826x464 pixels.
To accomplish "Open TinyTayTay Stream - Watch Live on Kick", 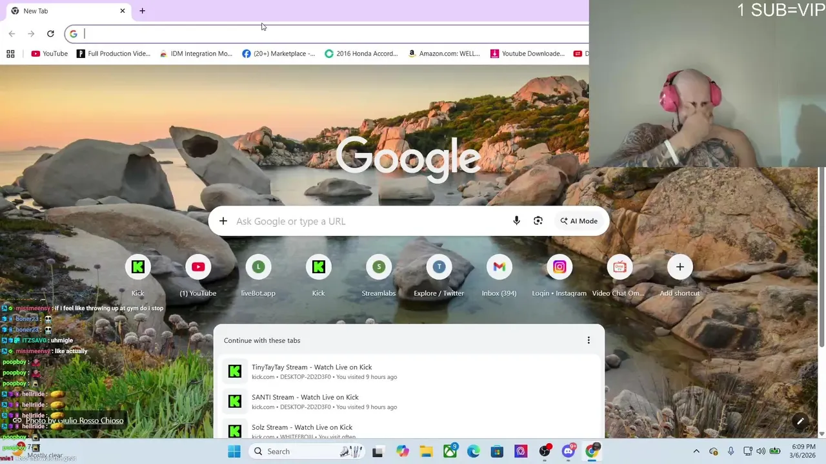I will coord(409,372).
